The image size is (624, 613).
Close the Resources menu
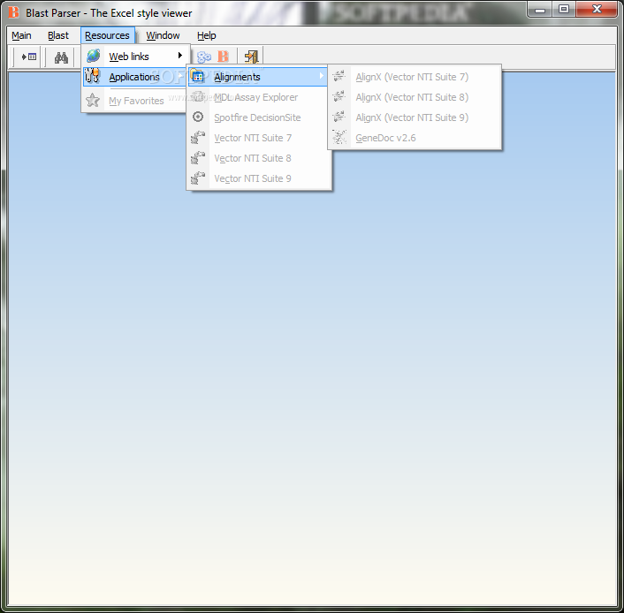[108, 35]
